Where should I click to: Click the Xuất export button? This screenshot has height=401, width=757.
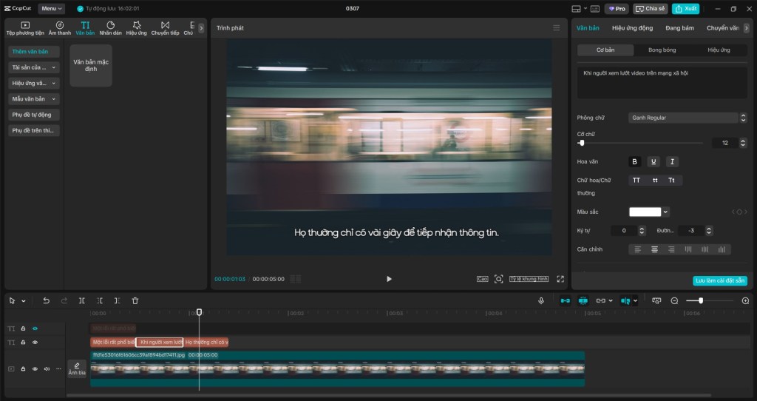(686, 9)
